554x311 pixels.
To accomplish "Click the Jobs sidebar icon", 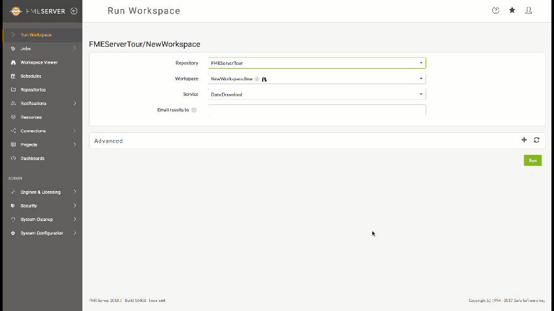I will coord(13,49).
